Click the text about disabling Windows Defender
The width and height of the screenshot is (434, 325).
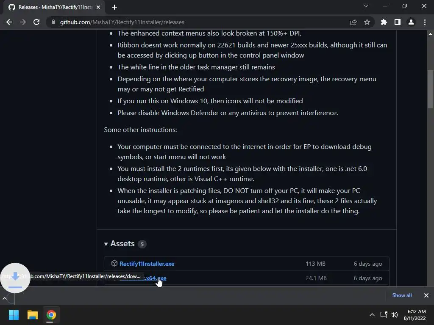[x=228, y=113]
